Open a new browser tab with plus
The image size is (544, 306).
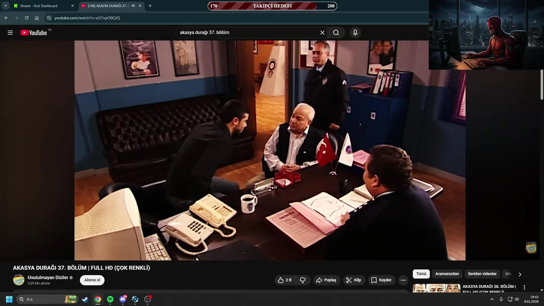pyautogui.click(x=150, y=6)
